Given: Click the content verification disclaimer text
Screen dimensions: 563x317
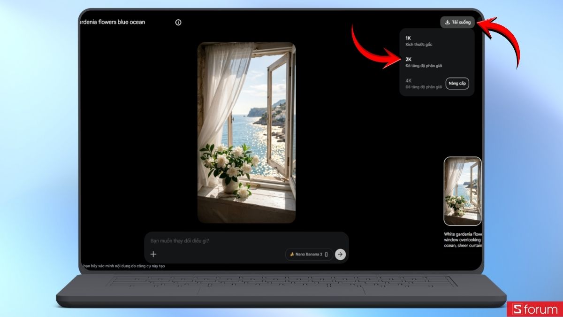Looking at the screenshot, I should click(x=124, y=266).
